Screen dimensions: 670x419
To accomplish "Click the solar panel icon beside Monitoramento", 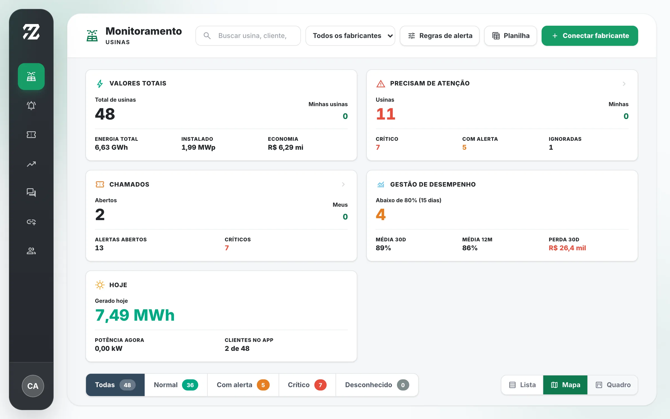I will (92, 36).
